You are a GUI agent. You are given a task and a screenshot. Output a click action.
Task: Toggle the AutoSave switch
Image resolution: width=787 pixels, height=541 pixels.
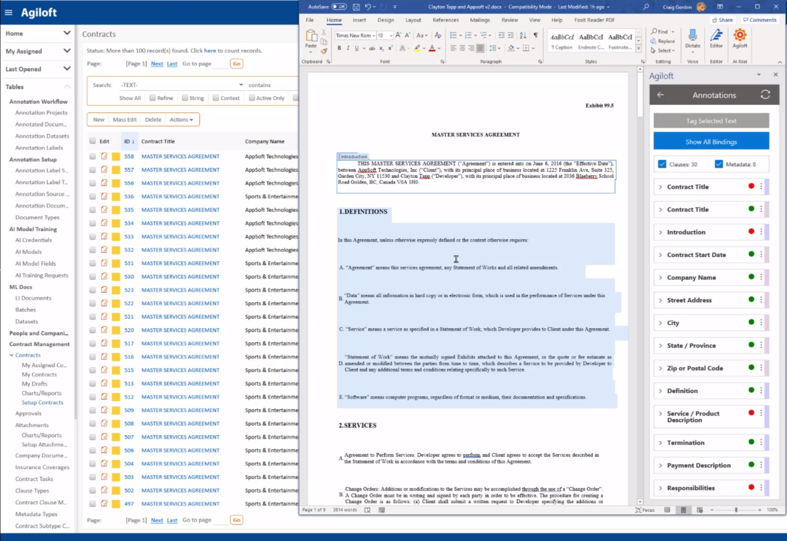[x=339, y=7]
